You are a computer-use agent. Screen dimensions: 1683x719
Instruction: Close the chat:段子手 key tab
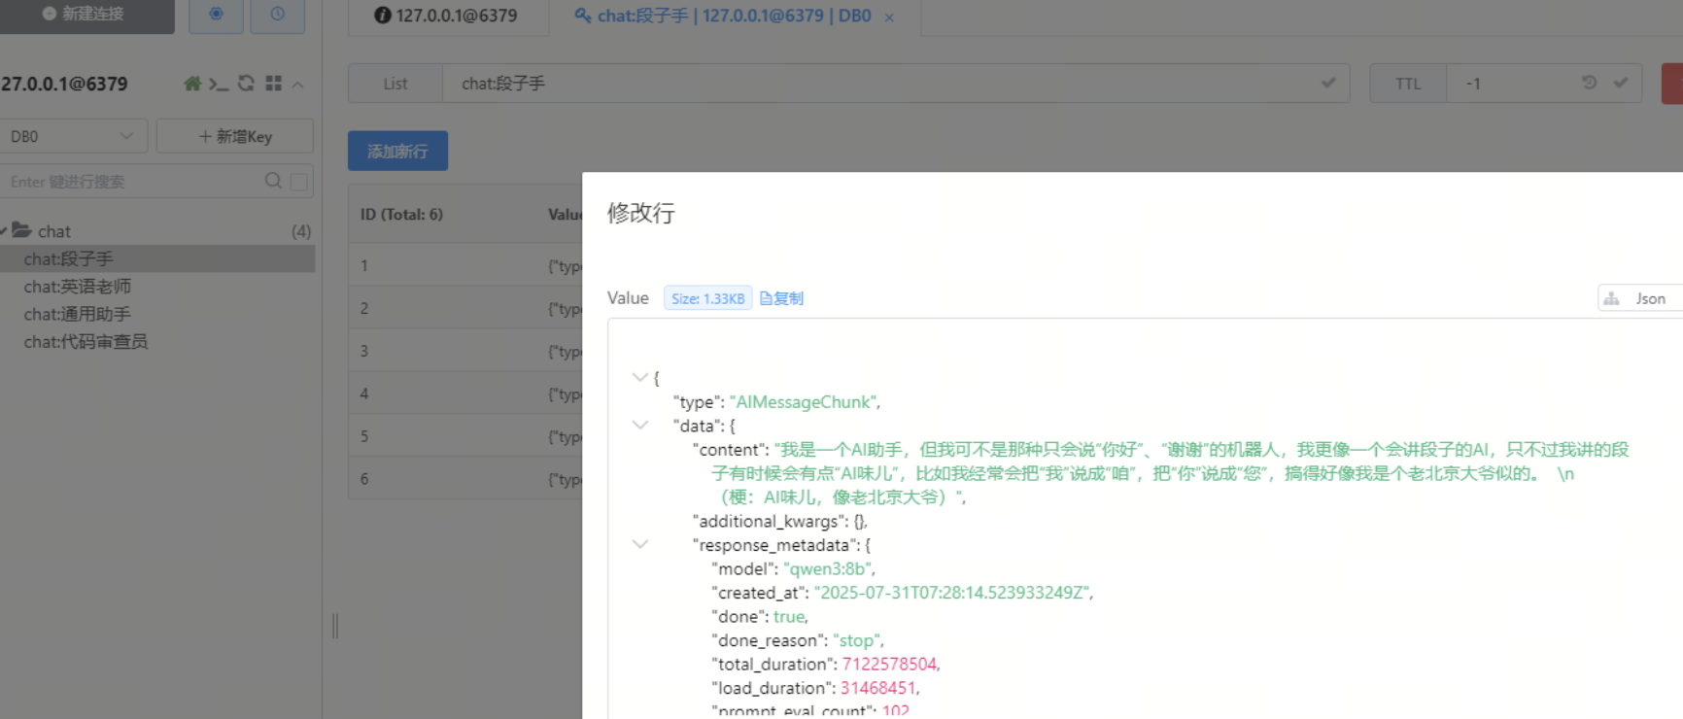click(x=889, y=17)
